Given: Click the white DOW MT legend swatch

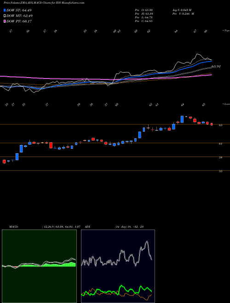Looking at the screenshot, I should click(x=5, y=16).
